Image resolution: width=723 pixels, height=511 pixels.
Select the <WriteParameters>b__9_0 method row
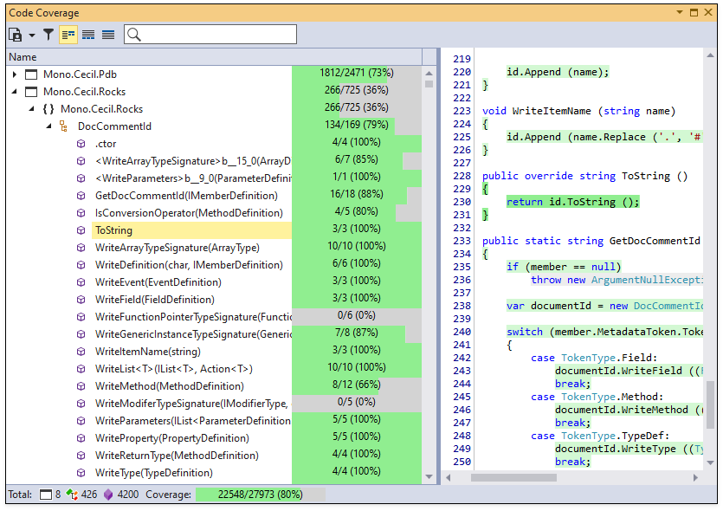193,178
